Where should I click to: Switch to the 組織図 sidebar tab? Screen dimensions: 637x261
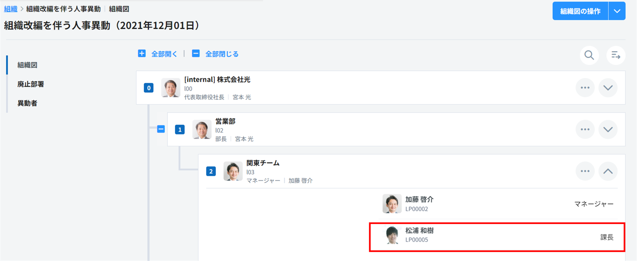(x=27, y=65)
